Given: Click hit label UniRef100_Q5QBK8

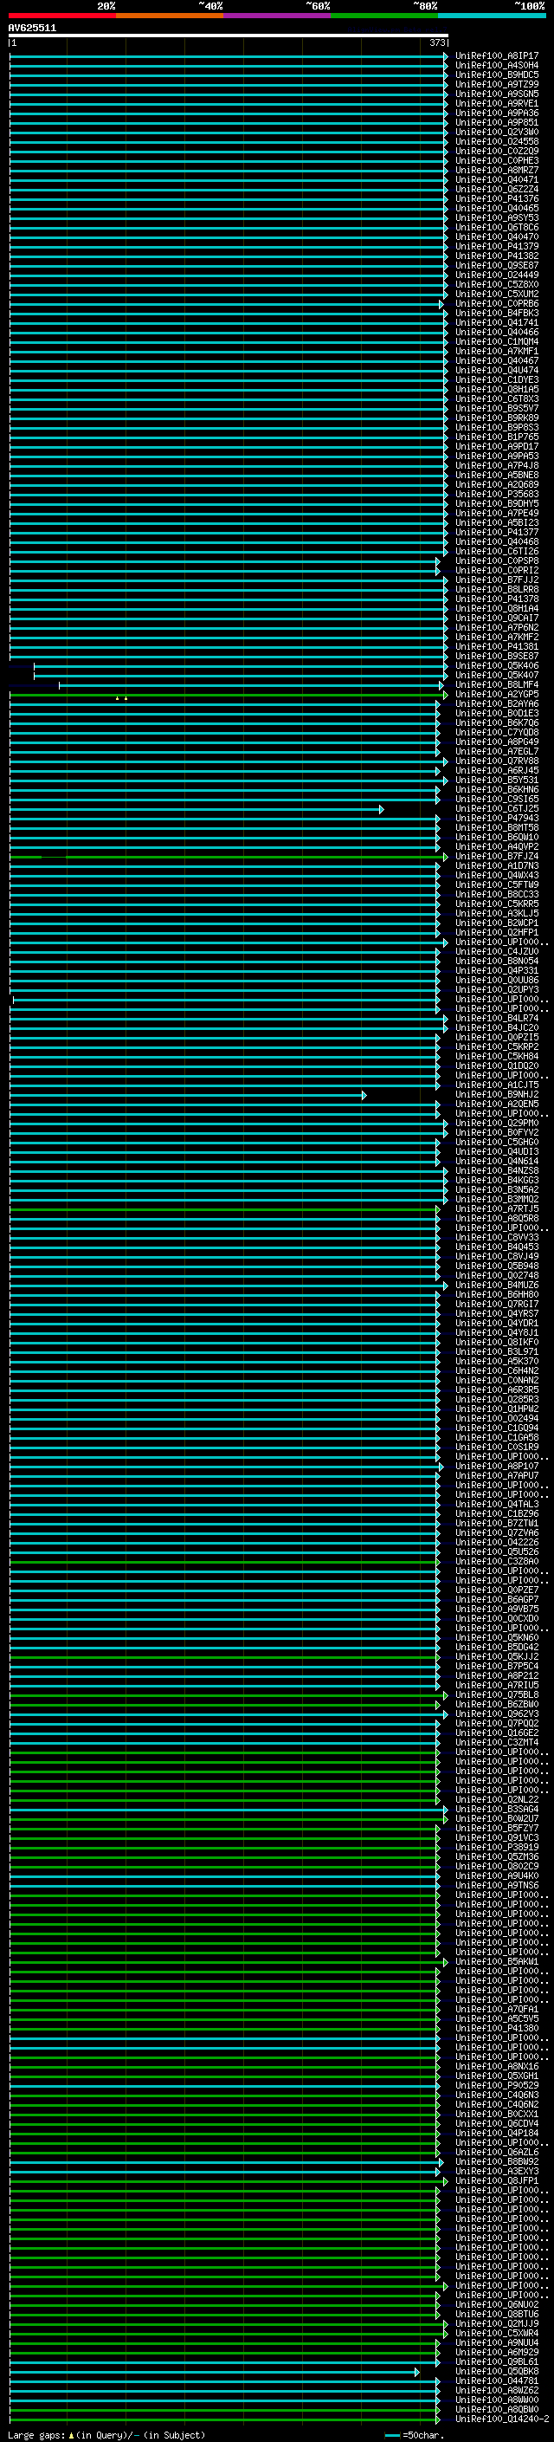Looking at the screenshot, I should [x=496, y=2372].
